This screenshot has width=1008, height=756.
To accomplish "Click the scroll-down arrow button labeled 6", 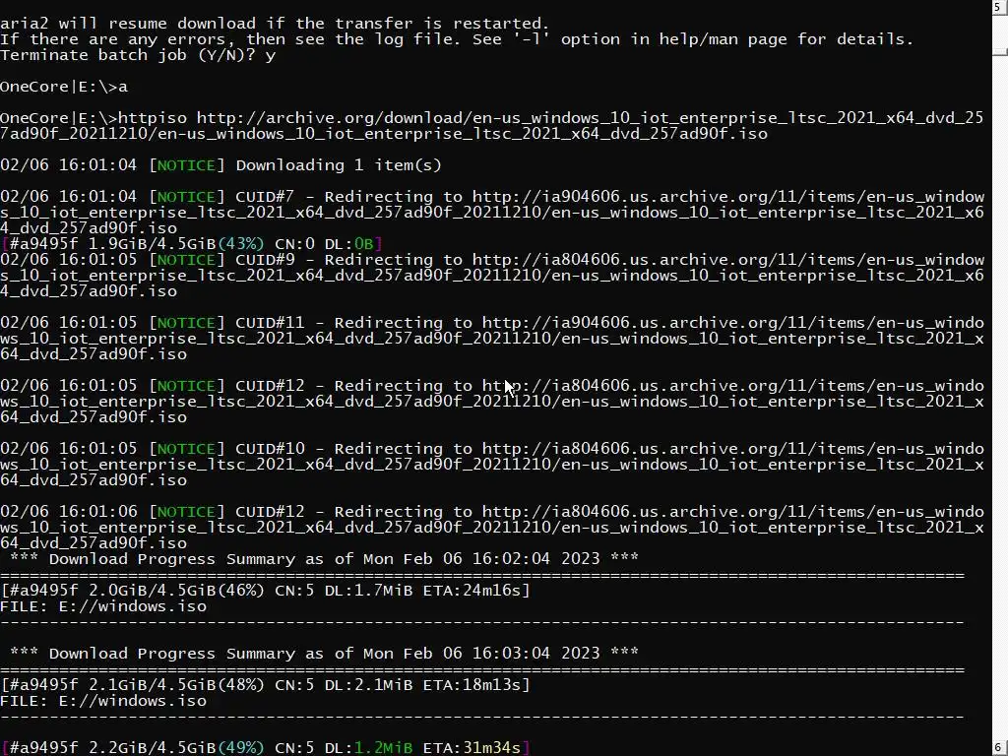I will (1000, 748).
